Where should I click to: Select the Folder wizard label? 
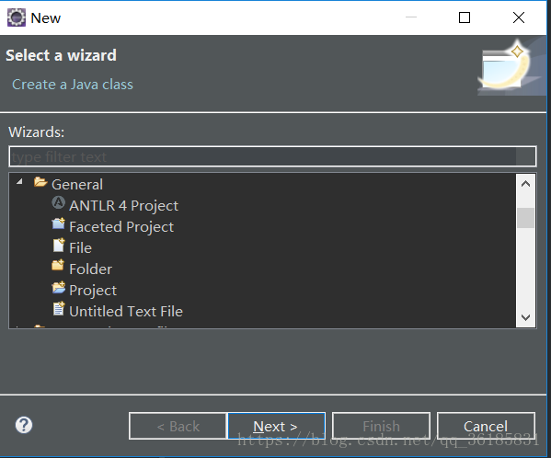tap(91, 269)
